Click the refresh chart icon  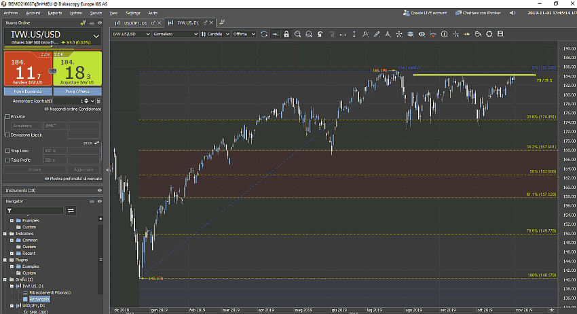[264, 33]
